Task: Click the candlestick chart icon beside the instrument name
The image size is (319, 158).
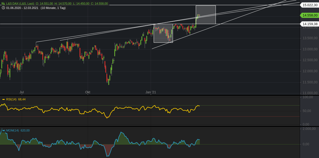Action: [x=3, y=4]
